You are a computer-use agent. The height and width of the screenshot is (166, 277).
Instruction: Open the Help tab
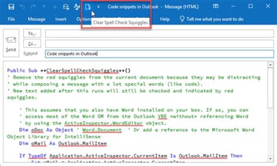165,19
